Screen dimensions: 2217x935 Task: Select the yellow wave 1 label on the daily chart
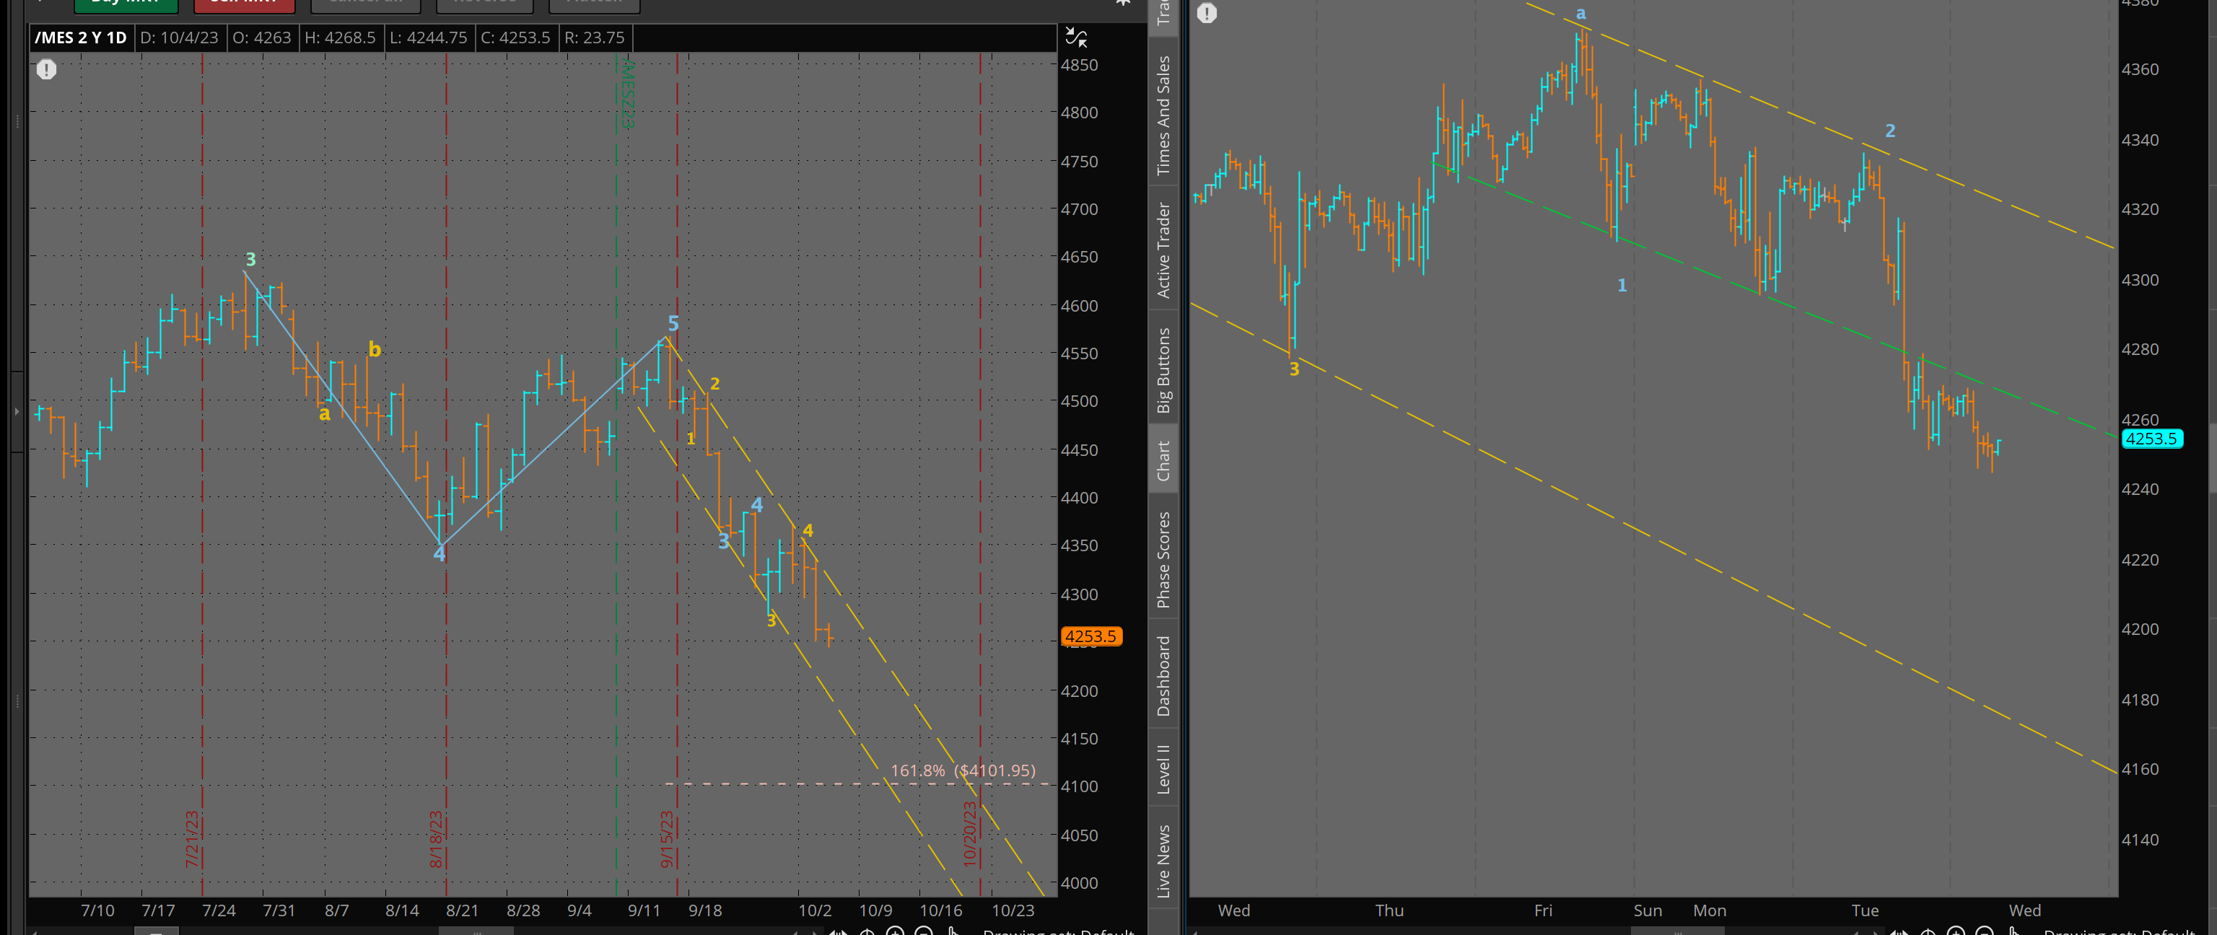pos(690,439)
